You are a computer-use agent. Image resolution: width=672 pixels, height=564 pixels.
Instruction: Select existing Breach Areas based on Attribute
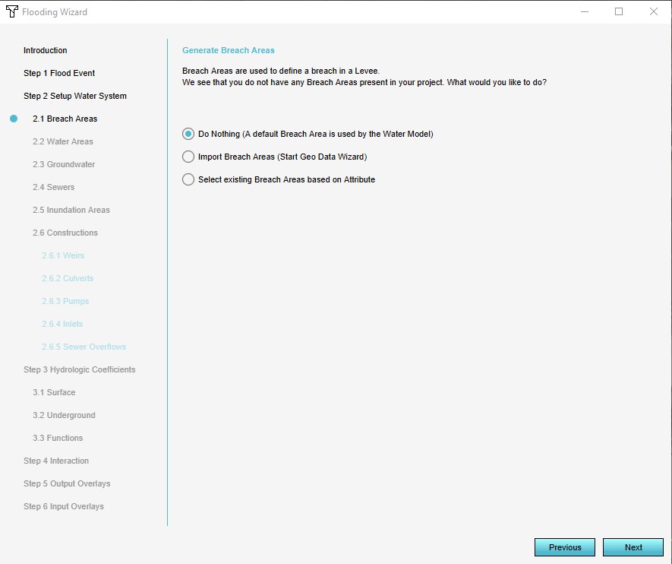click(x=188, y=179)
